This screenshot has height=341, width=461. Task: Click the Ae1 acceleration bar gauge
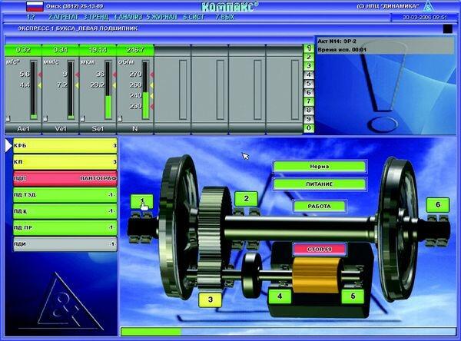34,90
